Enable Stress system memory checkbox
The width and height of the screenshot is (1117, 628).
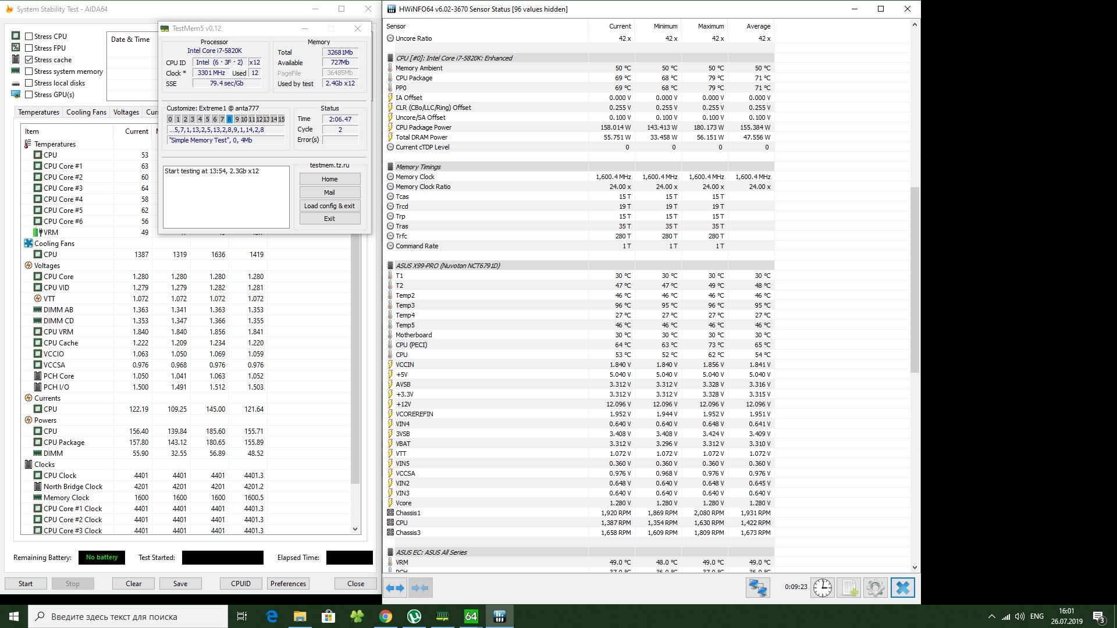(29, 71)
